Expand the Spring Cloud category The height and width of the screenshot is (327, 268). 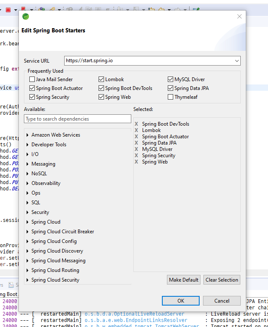click(27, 222)
